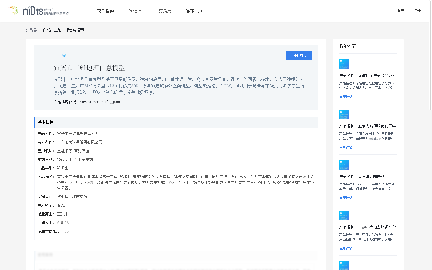432x270 pixels.
Task: Click the 立即购买 button
Action: (299, 56)
